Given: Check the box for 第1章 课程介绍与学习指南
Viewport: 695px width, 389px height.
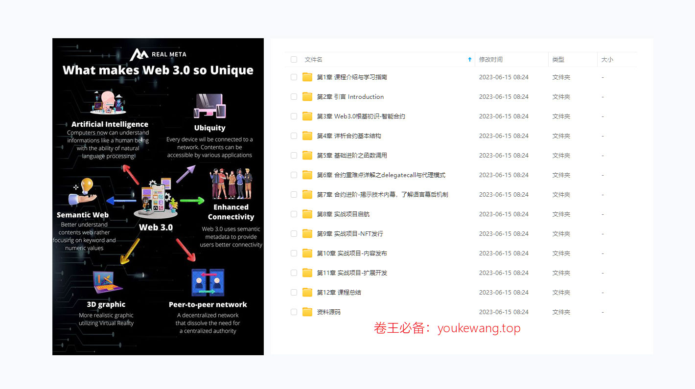Looking at the screenshot, I should [x=294, y=77].
